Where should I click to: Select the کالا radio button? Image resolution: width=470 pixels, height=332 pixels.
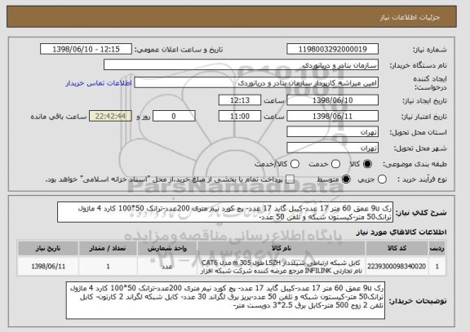pos(367,164)
